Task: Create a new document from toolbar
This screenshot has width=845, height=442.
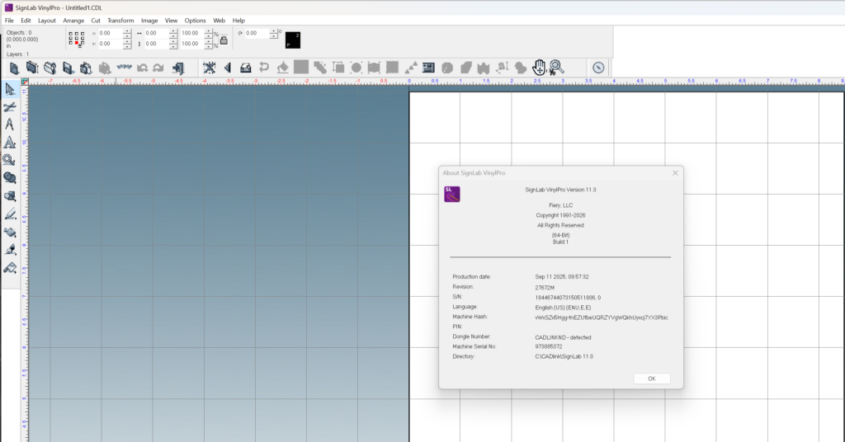Action: click(x=14, y=68)
